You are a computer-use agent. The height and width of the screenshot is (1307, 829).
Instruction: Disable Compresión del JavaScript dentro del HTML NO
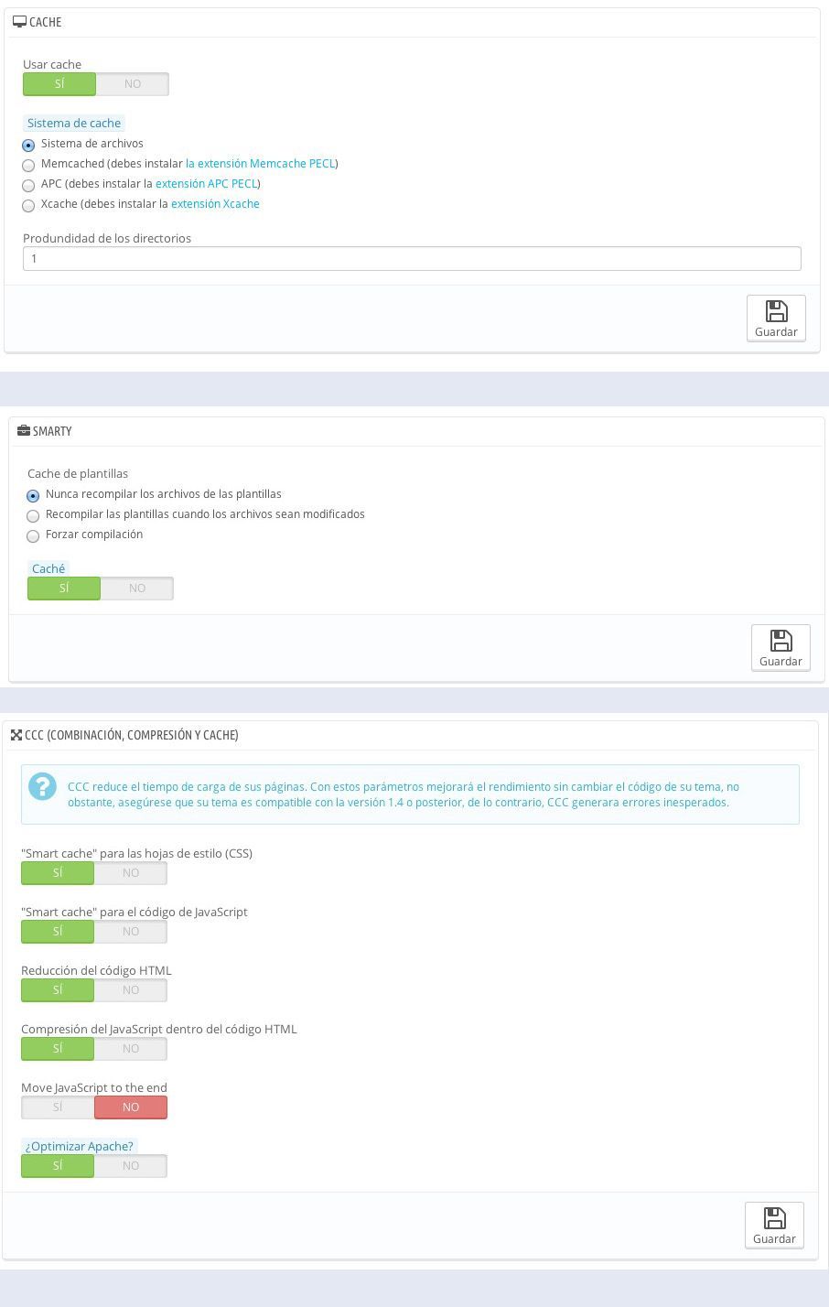click(x=131, y=1049)
